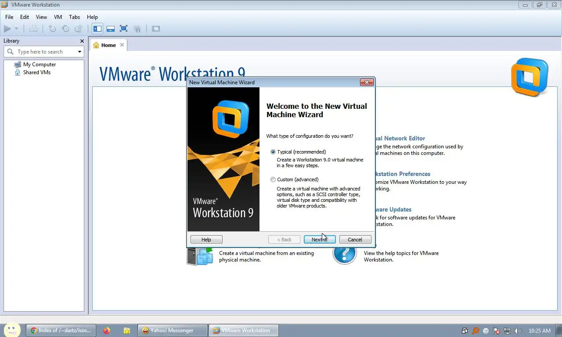This screenshot has width=562, height=337.
Task: Switch to Yahoo! Messenger taskbar item
Action: (x=172, y=330)
